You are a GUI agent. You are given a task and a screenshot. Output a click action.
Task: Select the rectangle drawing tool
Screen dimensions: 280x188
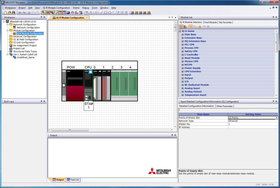106,13
